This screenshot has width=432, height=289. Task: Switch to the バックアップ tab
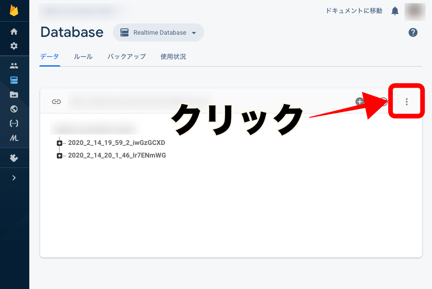pyautogui.click(x=127, y=57)
